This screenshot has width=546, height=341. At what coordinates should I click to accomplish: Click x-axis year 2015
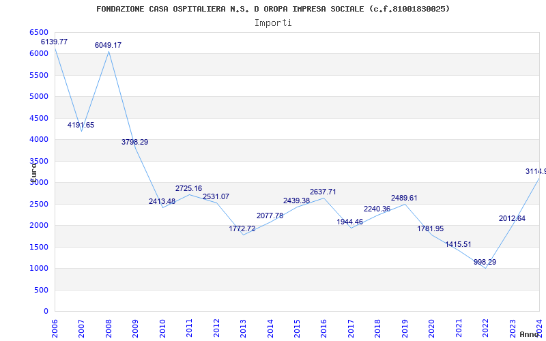(297, 329)
